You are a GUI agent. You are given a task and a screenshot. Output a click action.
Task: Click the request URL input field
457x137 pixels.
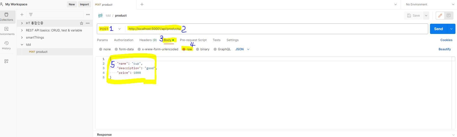coord(277,29)
